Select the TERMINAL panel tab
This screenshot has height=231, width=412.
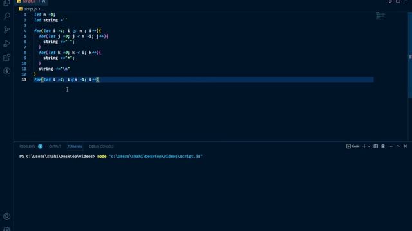(x=75, y=146)
